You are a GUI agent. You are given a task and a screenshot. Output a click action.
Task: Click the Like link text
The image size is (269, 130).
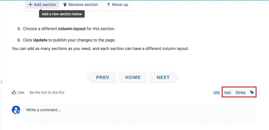[x=21, y=93]
